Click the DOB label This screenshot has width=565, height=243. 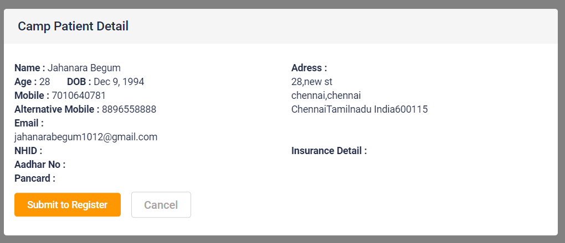[x=79, y=82]
